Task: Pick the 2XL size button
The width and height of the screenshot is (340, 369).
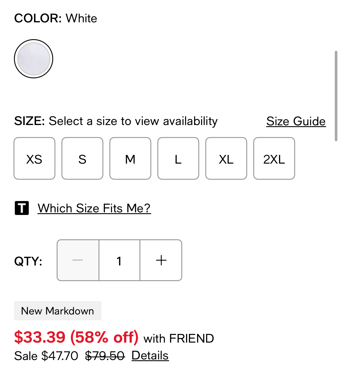Action: [274, 158]
